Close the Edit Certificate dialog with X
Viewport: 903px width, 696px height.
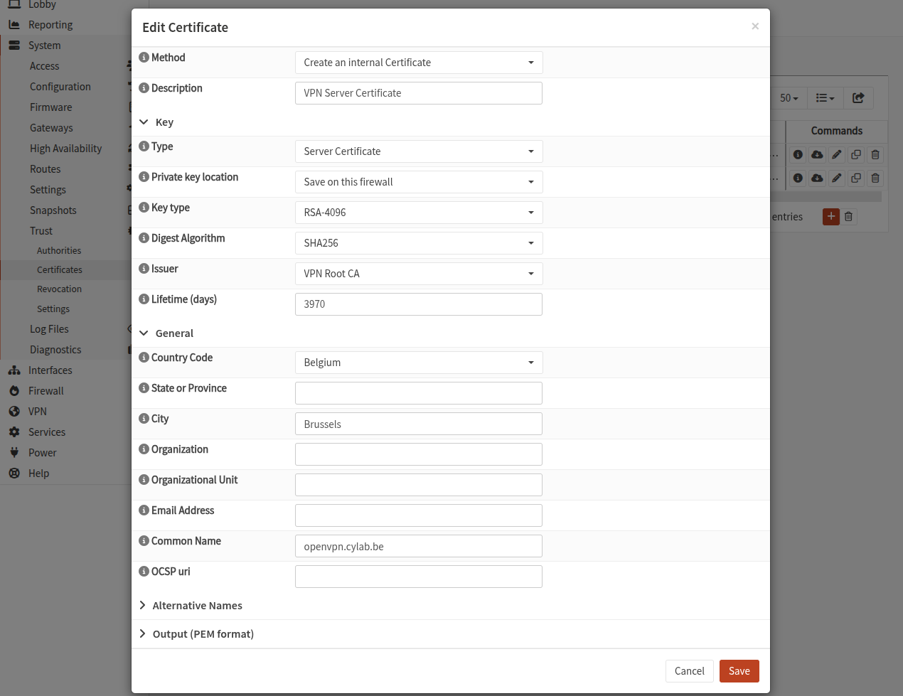[x=755, y=26]
